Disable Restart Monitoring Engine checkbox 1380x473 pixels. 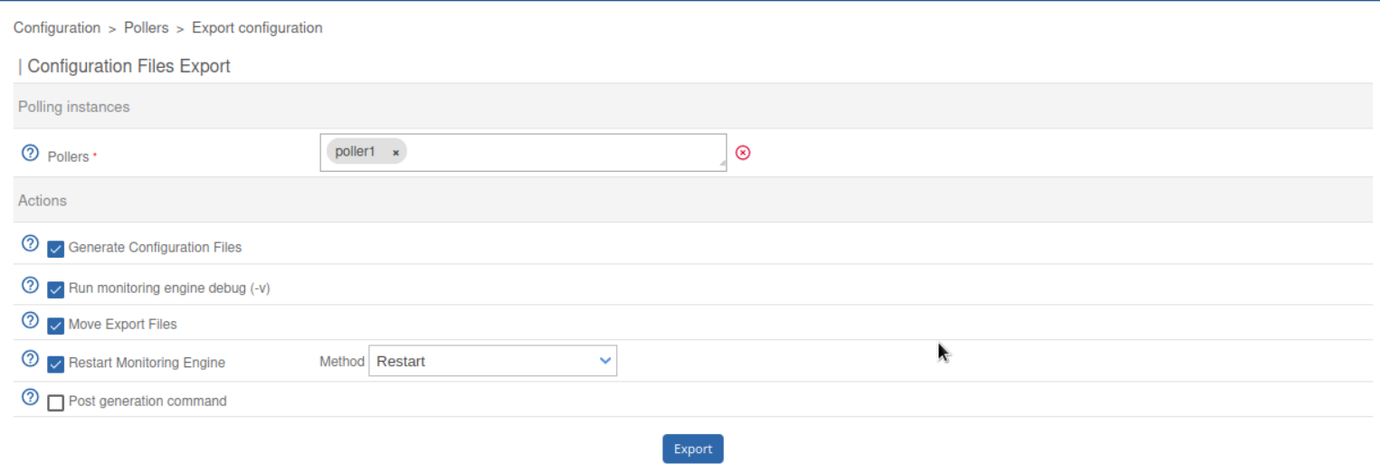point(56,364)
